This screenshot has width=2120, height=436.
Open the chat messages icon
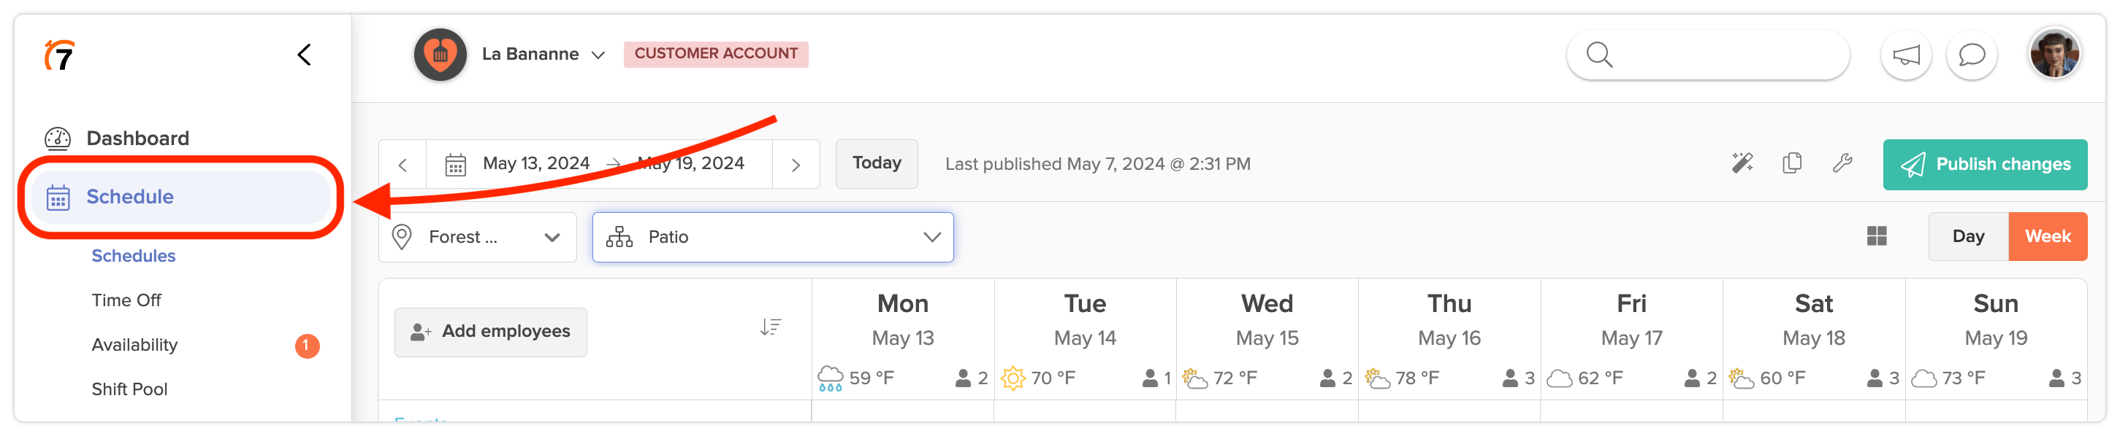[x=1971, y=55]
